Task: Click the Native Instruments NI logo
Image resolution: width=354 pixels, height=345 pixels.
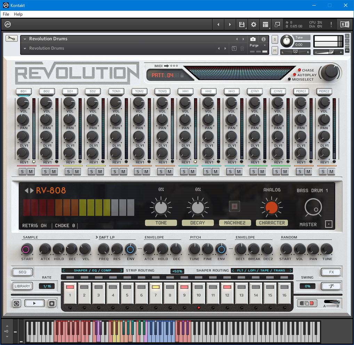Action: [345, 24]
